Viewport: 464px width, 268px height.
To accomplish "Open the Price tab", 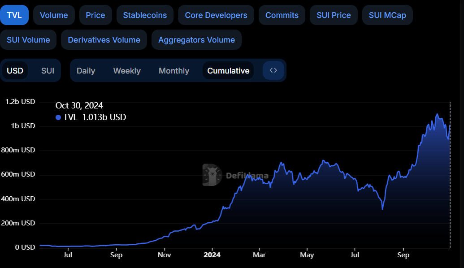I will (x=95, y=15).
